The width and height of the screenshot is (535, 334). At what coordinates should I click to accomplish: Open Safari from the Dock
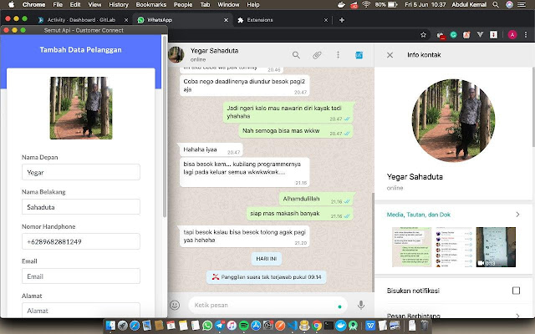135,326
